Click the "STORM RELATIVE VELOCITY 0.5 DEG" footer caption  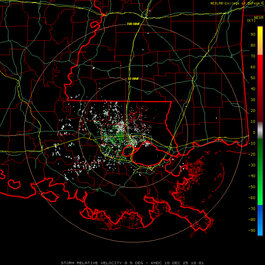pyautogui.click(x=102, y=263)
